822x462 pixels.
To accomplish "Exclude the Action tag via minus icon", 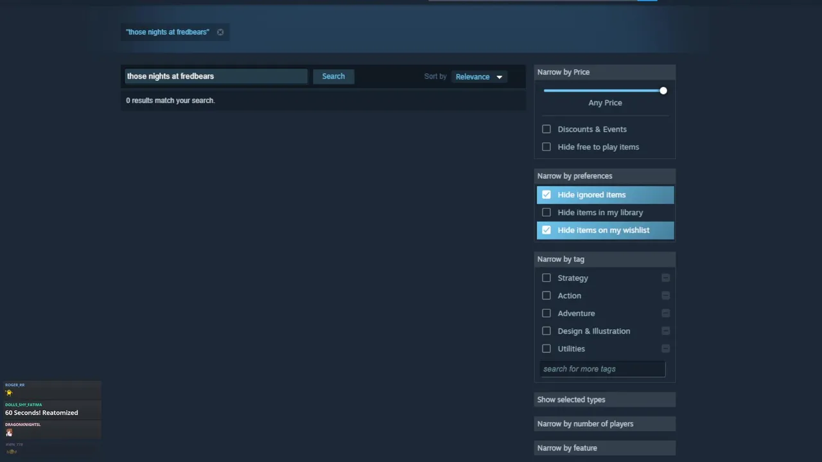I will tap(665, 296).
